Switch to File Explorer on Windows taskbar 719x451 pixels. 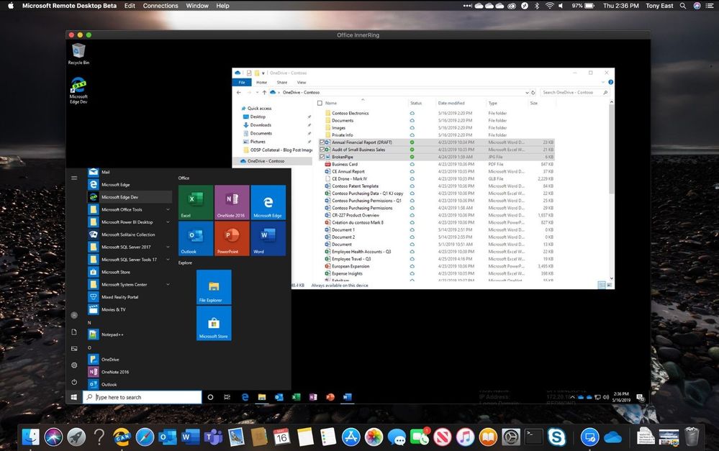pos(262,397)
